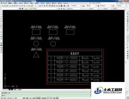Toggle DYN dynamic input in status bar
Viewport: 129px width, 99px height.
point(51,98)
